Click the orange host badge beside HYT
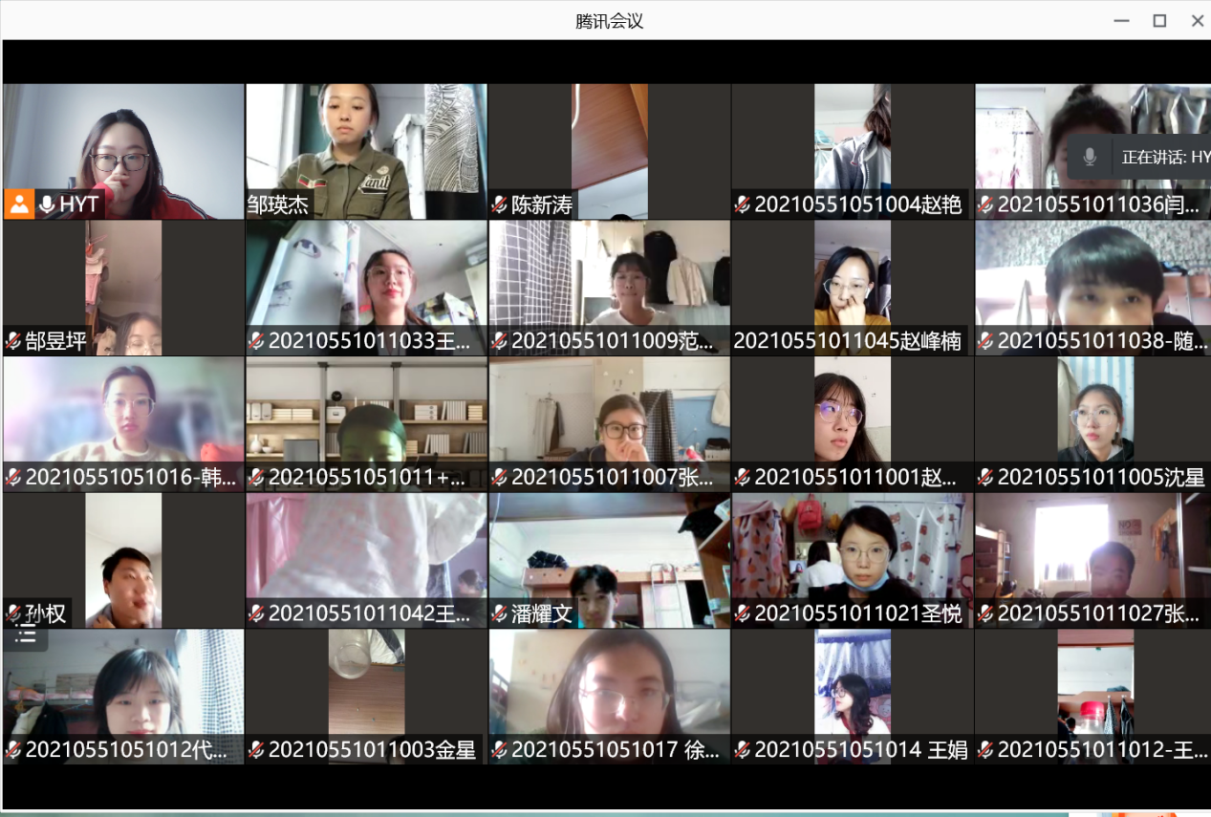1211x817 pixels. click(x=19, y=204)
